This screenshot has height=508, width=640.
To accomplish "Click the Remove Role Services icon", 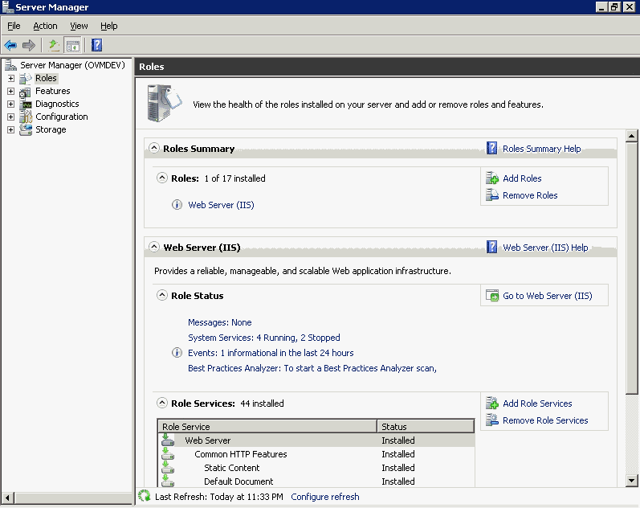I will [x=492, y=420].
